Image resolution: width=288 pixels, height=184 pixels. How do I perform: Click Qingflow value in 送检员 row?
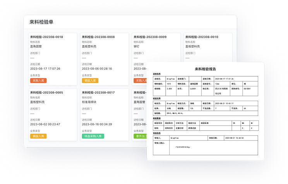tap(171, 79)
